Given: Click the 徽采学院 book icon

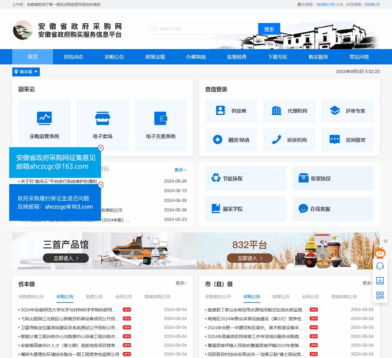Looking at the screenshot, I should pyautogui.click(x=216, y=208).
